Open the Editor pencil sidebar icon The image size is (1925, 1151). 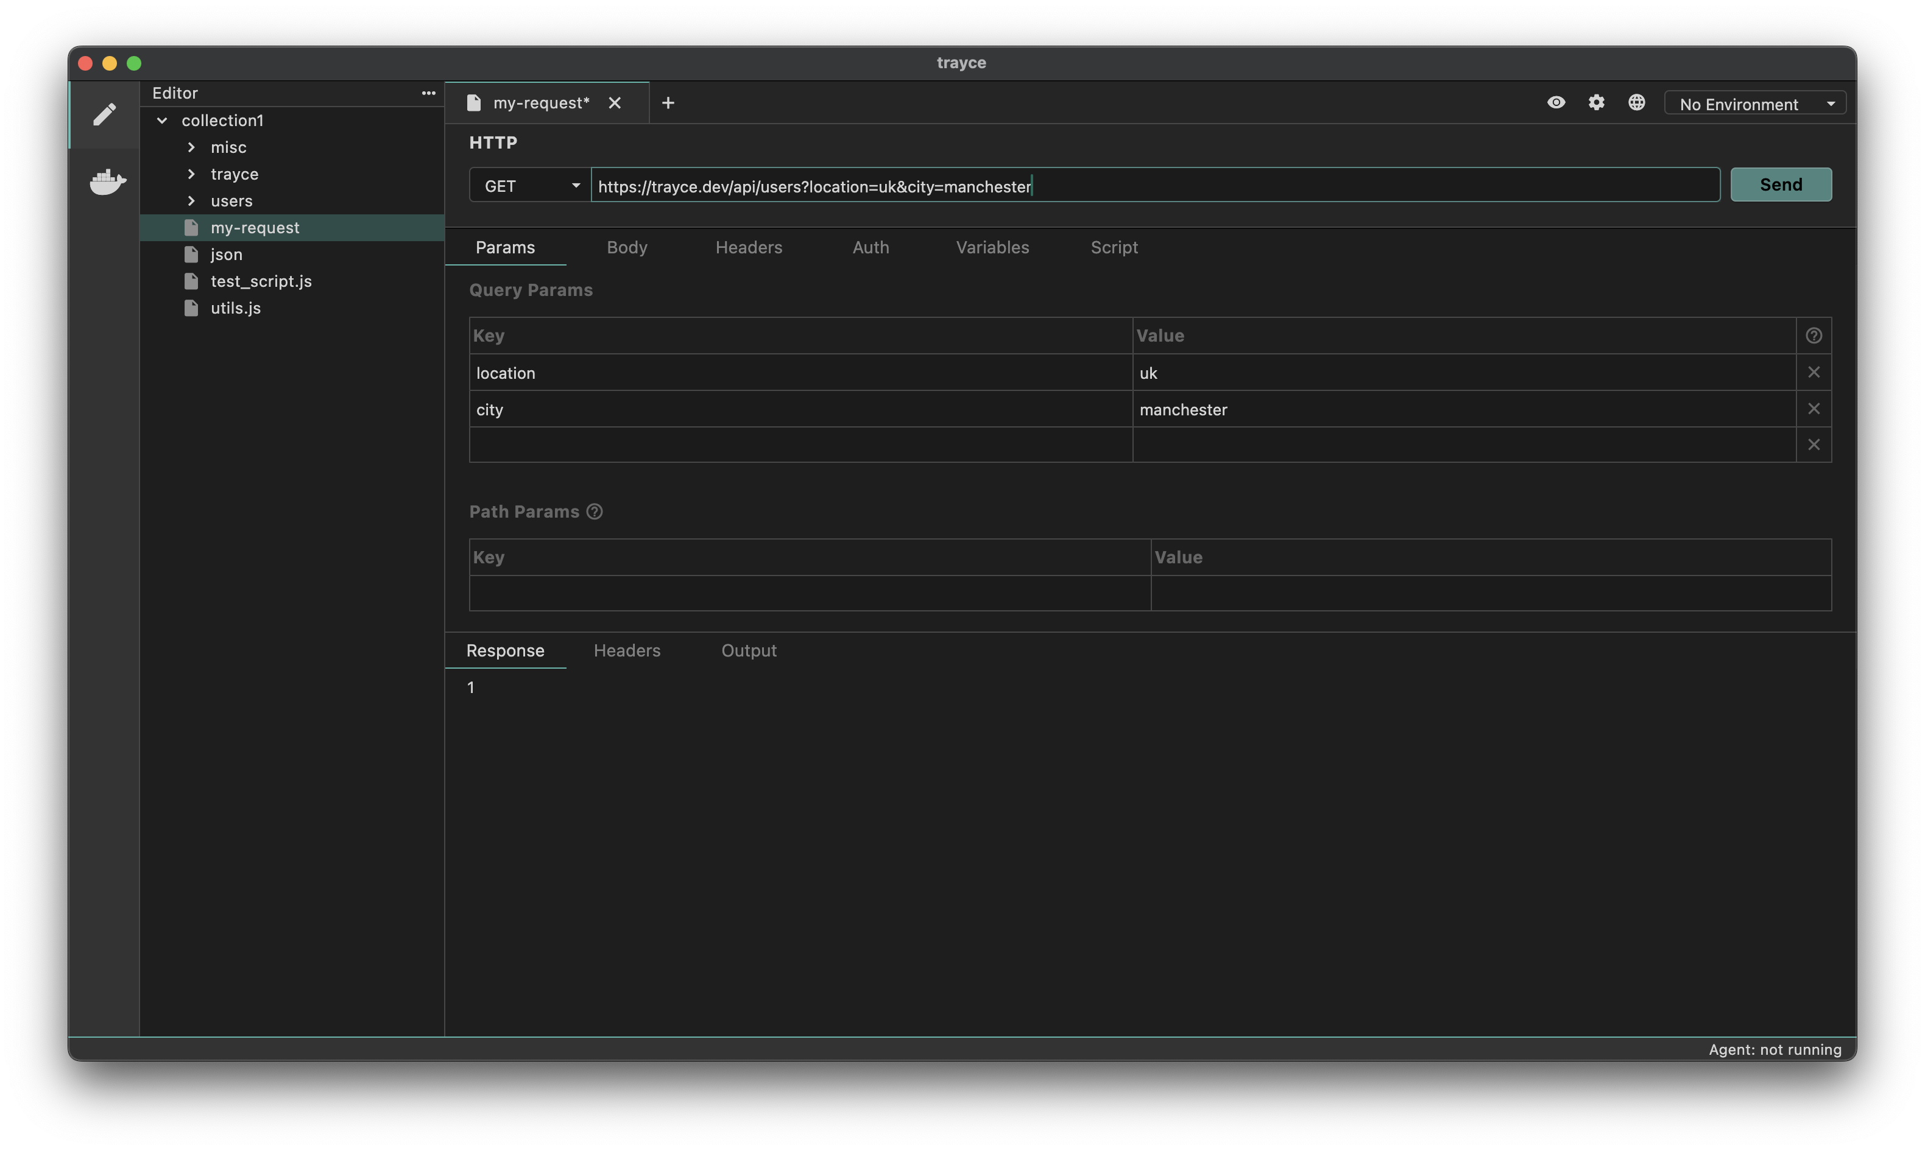tap(105, 114)
